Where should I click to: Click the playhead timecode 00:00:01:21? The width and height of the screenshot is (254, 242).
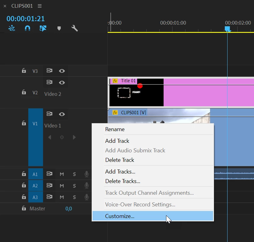pyautogui.click(x=26, y=19)
